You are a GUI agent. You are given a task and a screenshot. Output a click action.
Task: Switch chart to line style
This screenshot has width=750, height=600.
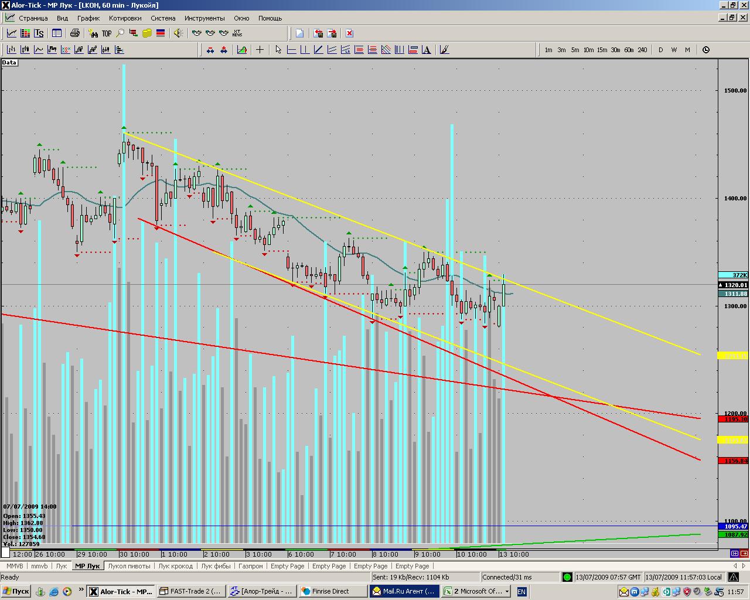pyautogui.click(x=39, y=50)
